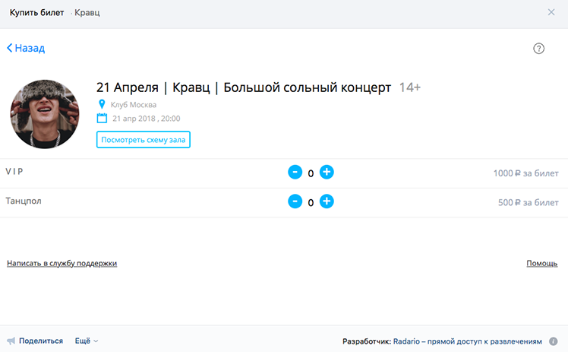Click the location pin icon by Клуб Москва

pos(102,104)
